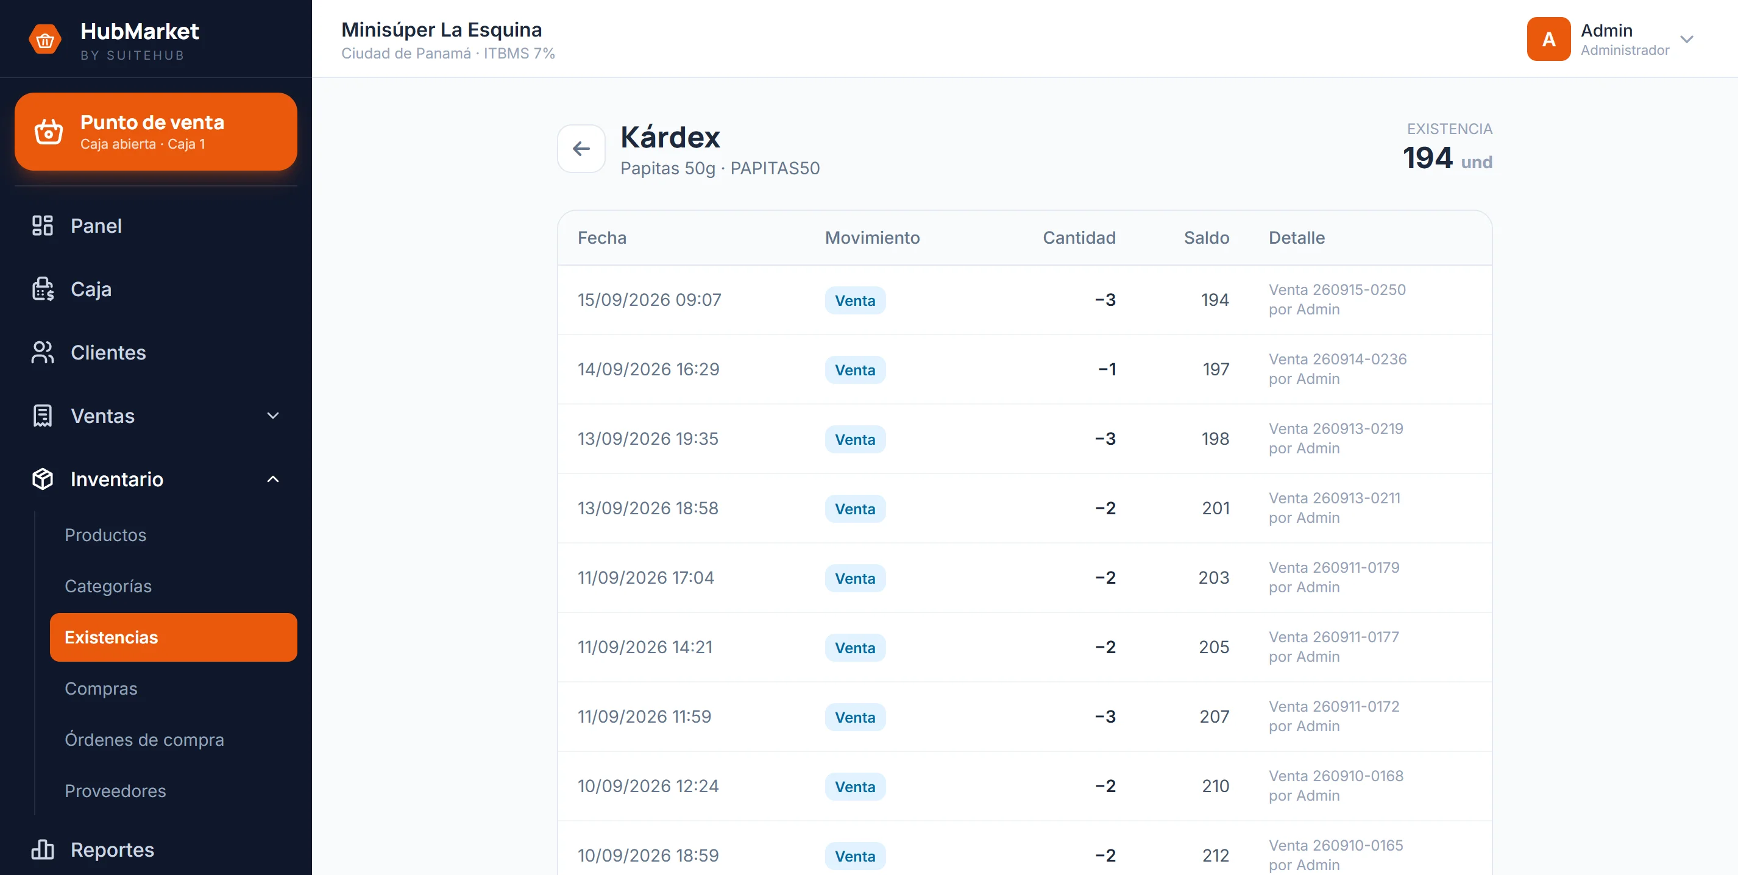Click detail Venta 260911-0179
Image resolution: width=1738 pixels, height=875 pixels.
1334,567
